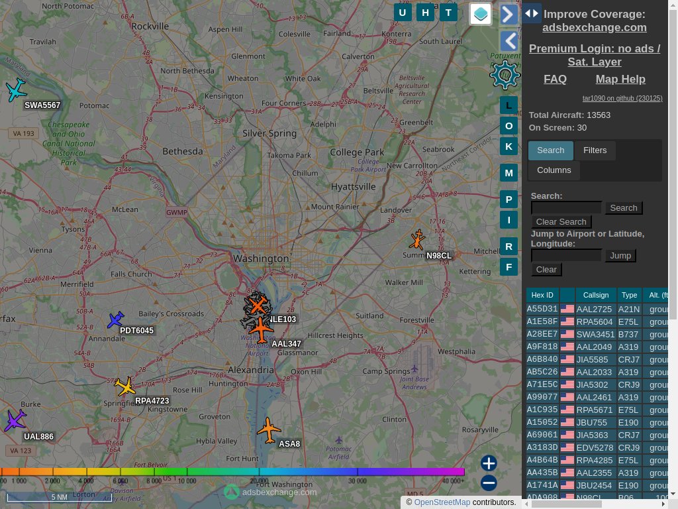Zoom out with the minus button
The width and height of the screenshot is (678, 509).
(489, 483)
